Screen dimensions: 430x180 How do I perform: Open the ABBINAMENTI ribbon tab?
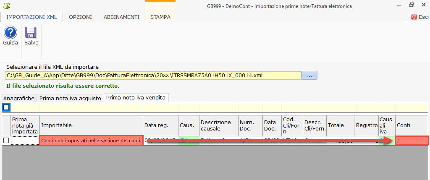[121, 17]
